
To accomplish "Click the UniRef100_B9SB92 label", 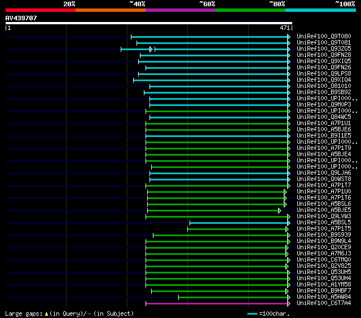I will pyautogui.click(x=324, y=92).
